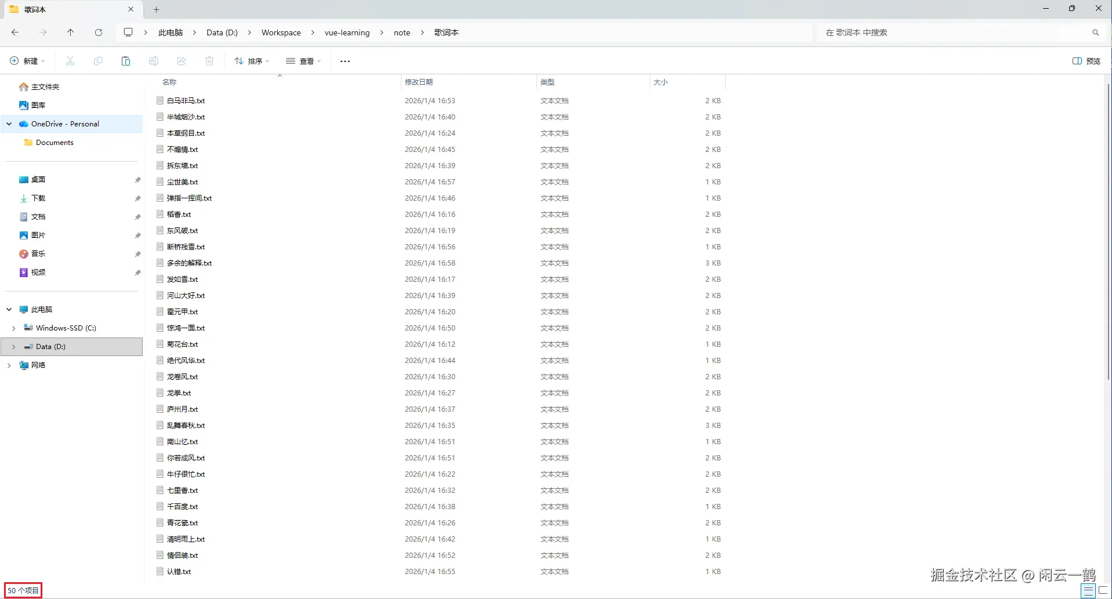Expand the 网络 tree node
This screenshot has width=1112, height=599.
pos(9,365)
